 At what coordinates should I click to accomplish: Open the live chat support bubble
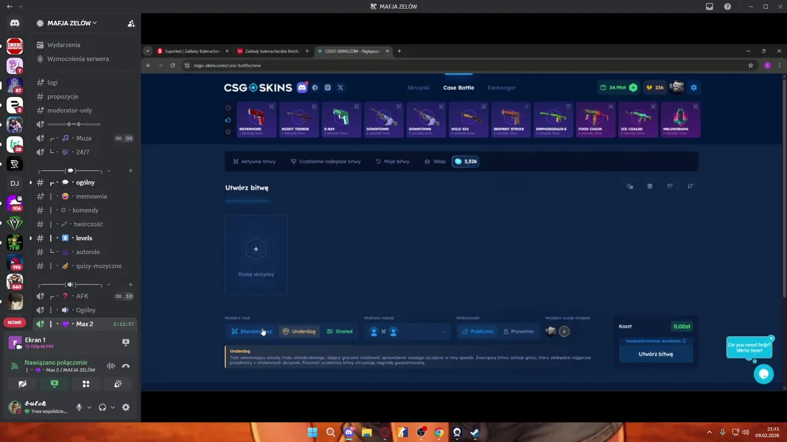[x=764, y=373]
